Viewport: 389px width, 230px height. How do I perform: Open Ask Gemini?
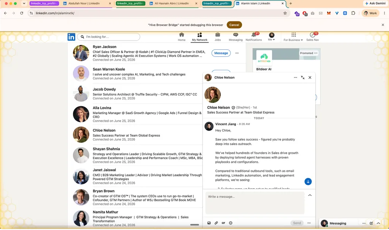point(375,3)
